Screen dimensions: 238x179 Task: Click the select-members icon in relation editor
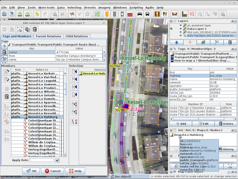(20, 29)
